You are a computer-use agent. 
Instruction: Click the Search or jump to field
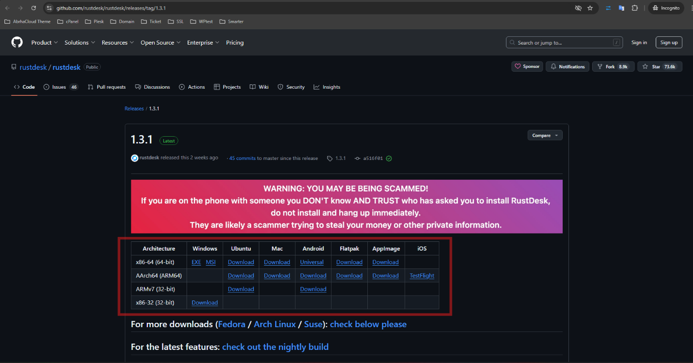click(564, 43)
